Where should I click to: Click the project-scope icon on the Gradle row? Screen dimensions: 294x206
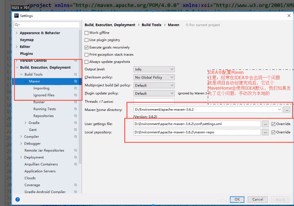[76, 123]
